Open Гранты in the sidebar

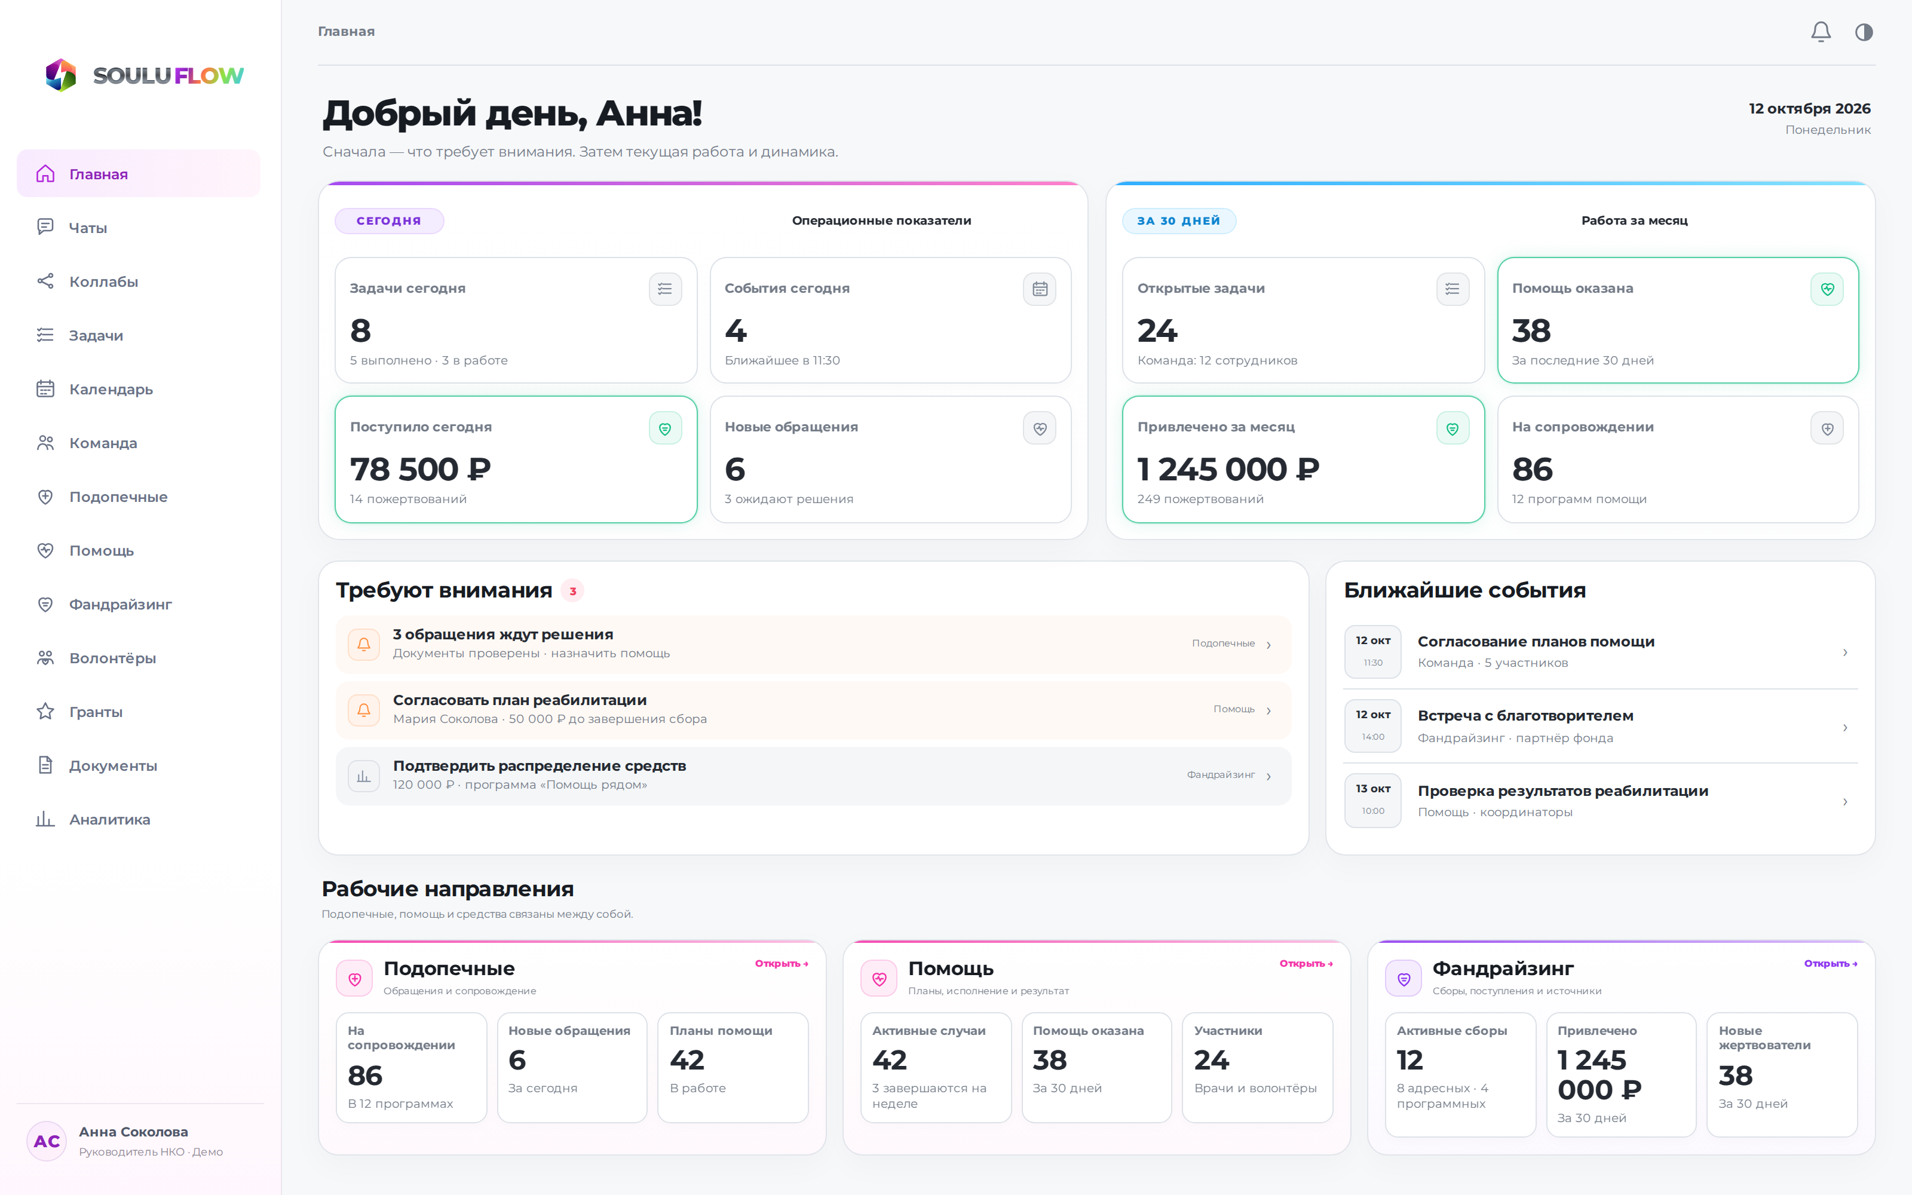(x=138, y=711)
